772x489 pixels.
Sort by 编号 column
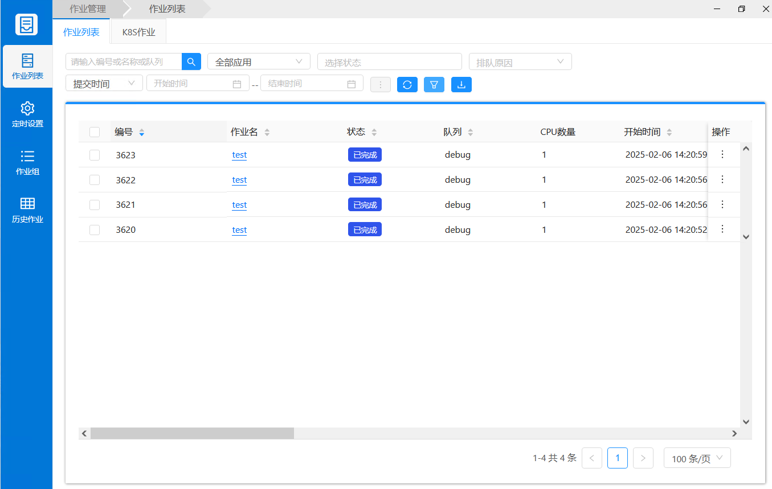[x=142, y=132]
